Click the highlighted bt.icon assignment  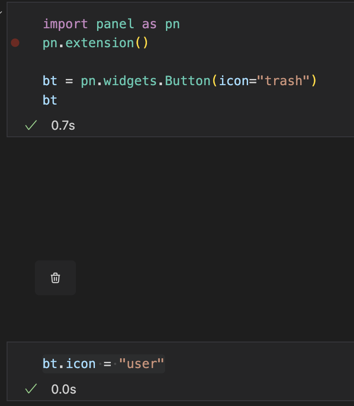(x=69, y=363)
